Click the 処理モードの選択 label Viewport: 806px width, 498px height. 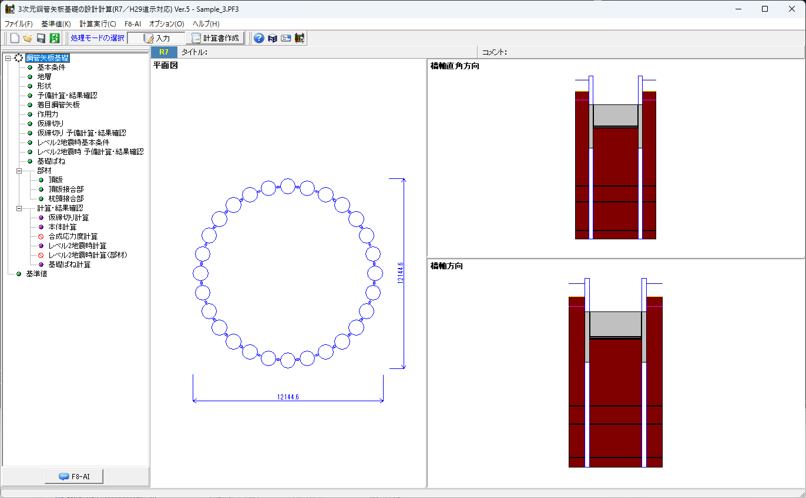click(x=98, y=38)
